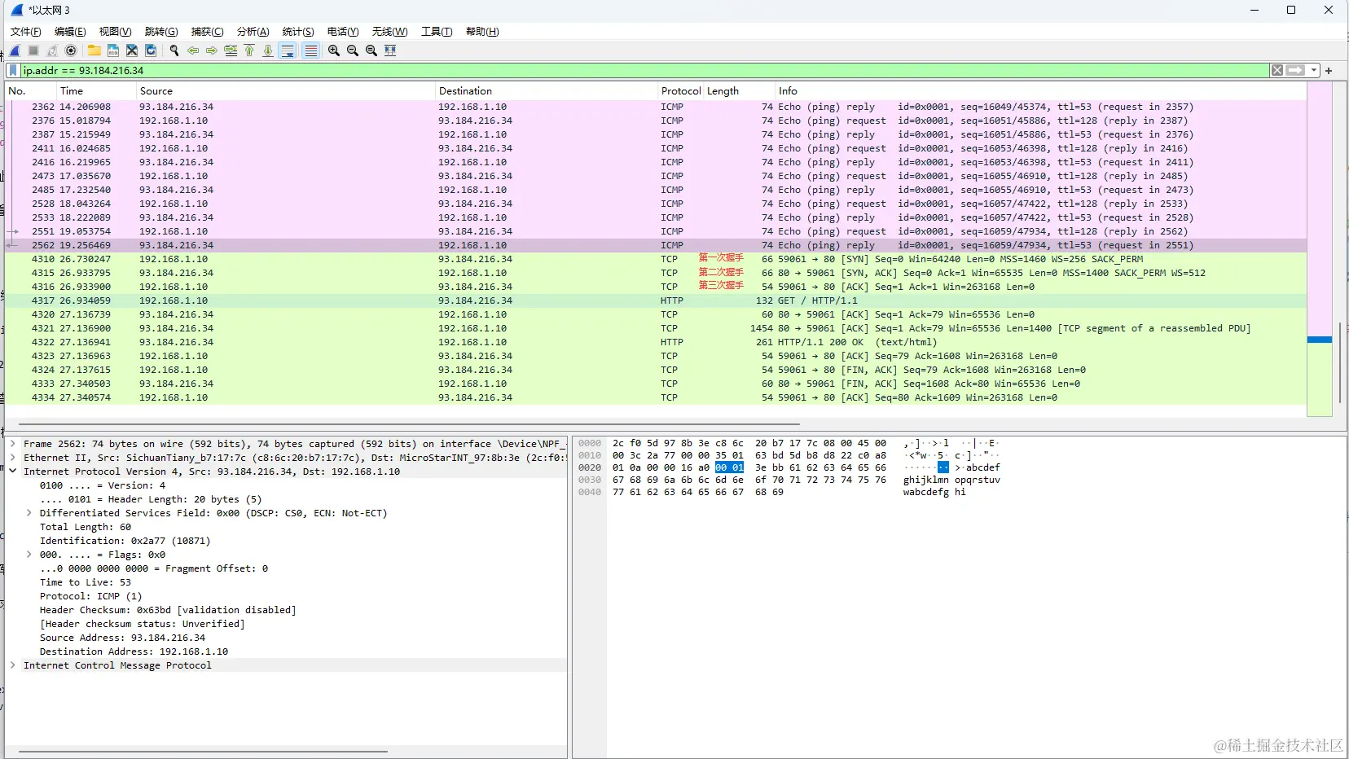Open the 捕获(C) menu
The height and width of the screenshot is (759, 1349).
tap(207, 32)
